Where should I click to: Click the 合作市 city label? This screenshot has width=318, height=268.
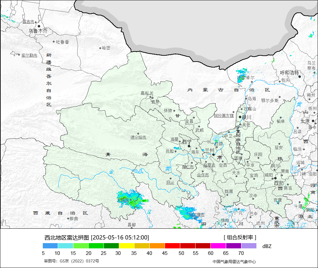[203, 175]
